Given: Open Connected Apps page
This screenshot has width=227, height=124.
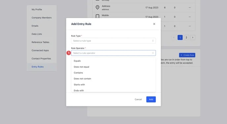Looking at the screenshot, I should tap(40, 50).
